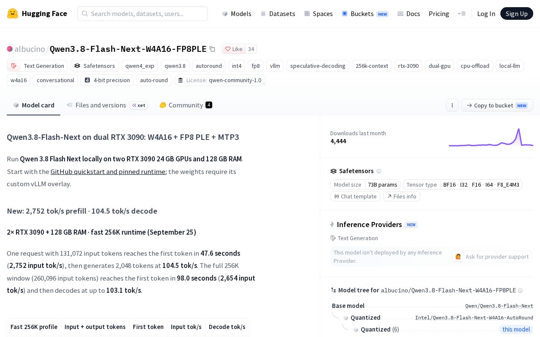Switch to Model card tab

click(34, 105)
